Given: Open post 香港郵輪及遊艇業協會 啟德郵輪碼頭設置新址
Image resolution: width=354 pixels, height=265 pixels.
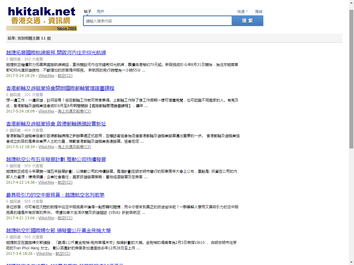Looking at the screenshot, I should coord(56,124).
